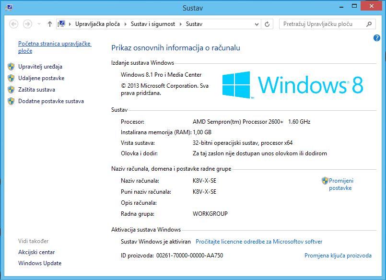Click the search magnifier icon
Screen dimensions: 386x280
369,24
